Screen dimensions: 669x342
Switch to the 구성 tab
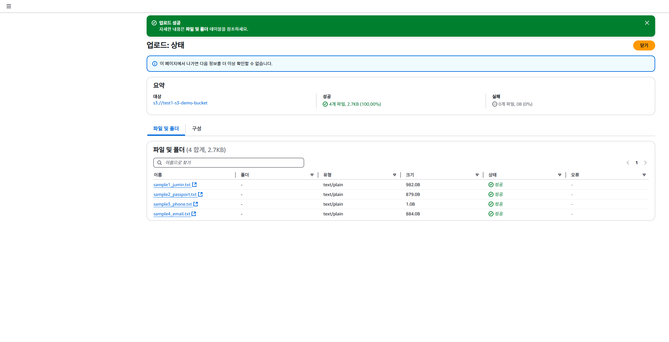[197, 129]
